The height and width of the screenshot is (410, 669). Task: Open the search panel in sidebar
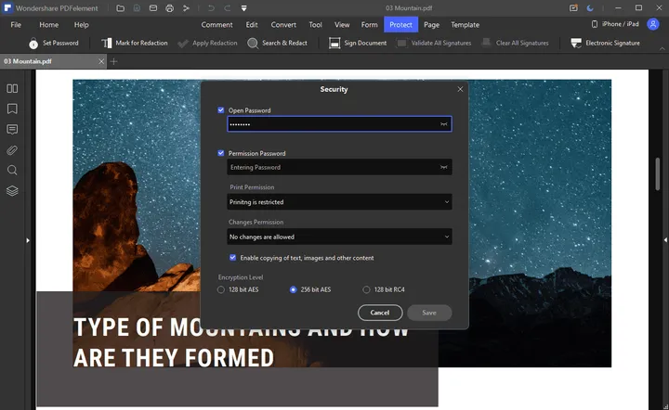(x=12, y=171)
